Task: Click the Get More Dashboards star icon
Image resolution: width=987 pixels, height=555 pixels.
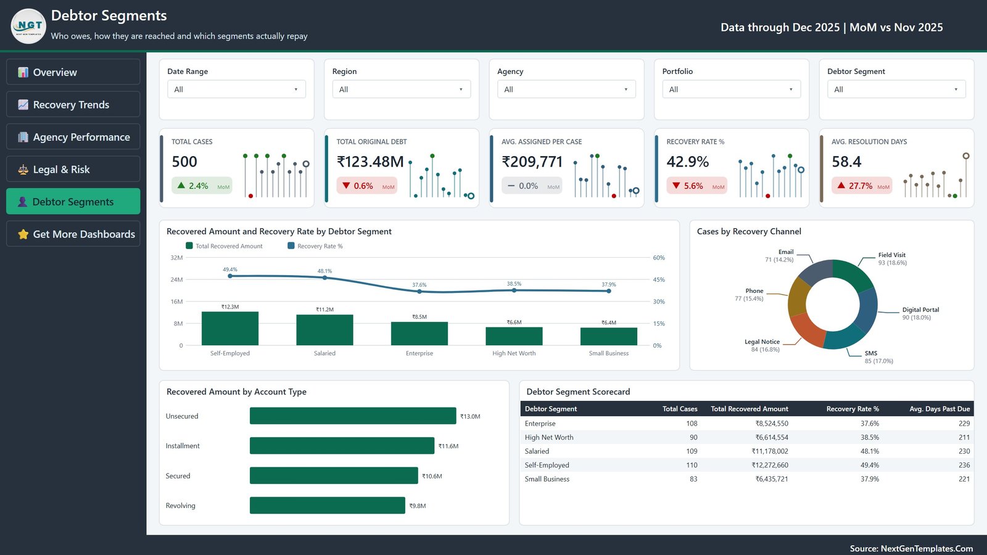Action: pyautogui.click(x=23, y=234)
